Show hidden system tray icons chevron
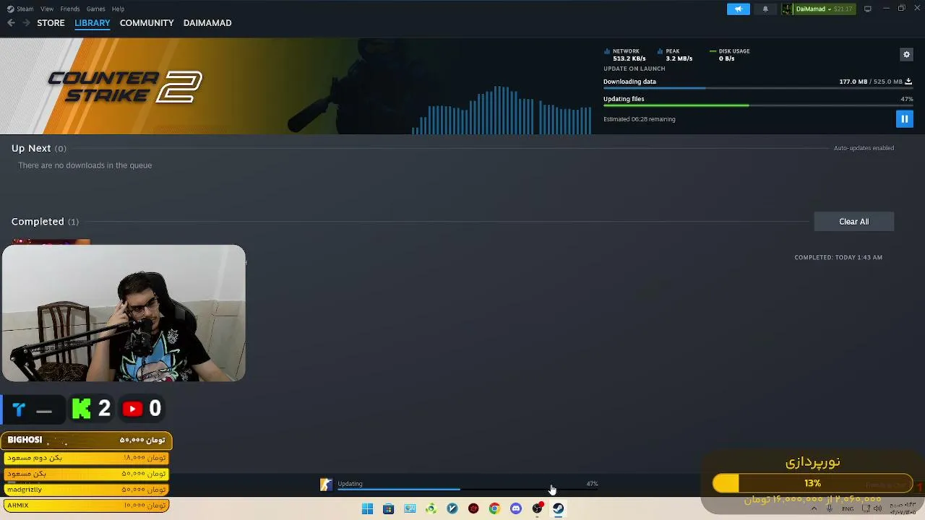This screenshot has width=925, height=520. 814,508
